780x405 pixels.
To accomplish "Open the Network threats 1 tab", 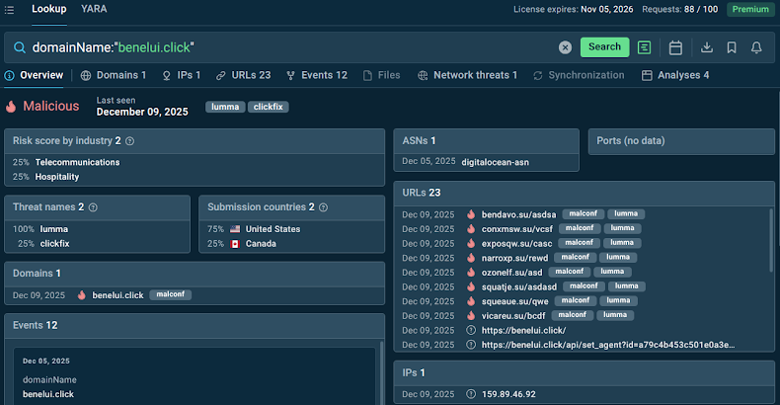I will tap(468, 75).
